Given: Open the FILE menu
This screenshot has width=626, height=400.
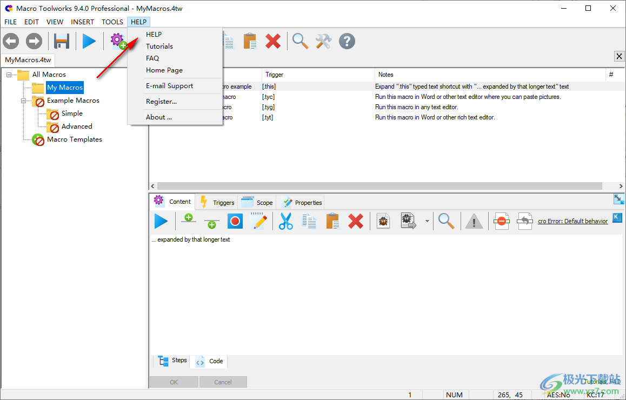Looking at the screenshot, I should point(10,22).
